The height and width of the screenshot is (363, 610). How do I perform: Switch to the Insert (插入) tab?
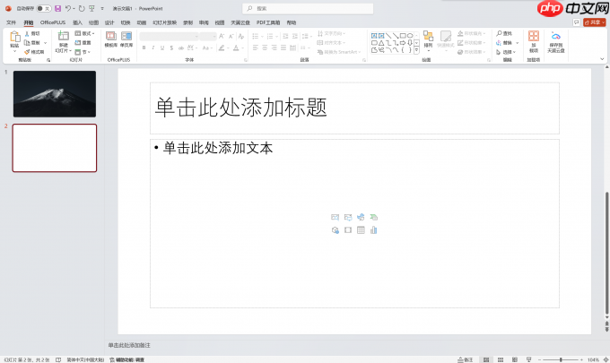point(77,22)
